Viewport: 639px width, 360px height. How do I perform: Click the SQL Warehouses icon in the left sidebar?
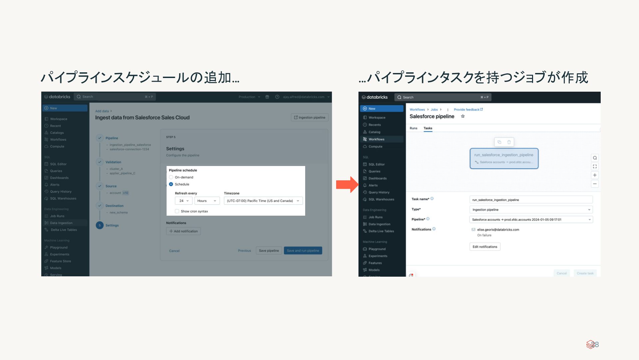coord(46,199)
